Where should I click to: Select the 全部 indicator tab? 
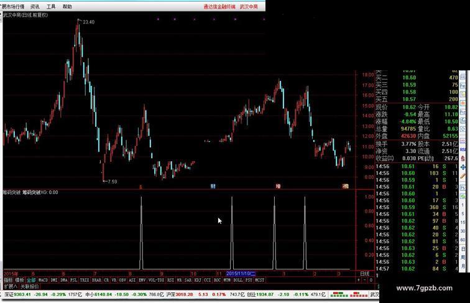click(x=31, y=280)
